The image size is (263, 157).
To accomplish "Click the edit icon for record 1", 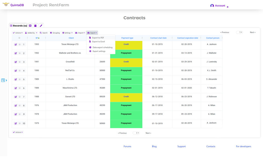I will pos(16,45).
